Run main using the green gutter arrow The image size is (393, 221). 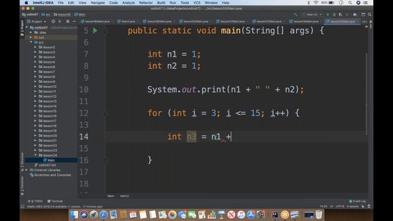pos(95,31)
